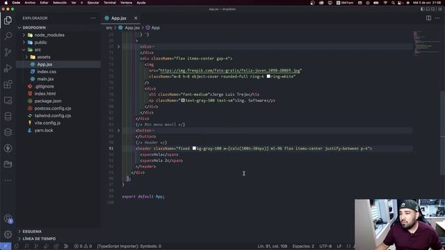This screenshot has width=445, height=250.
Task: Click the bg-gray-100 color swatch
Action: tap(194, 148)
